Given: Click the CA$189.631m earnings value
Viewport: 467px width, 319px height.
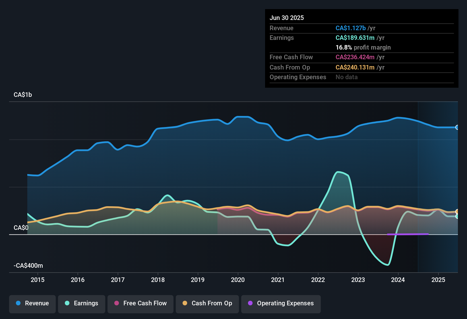Looking at the screenshot, I should pyautogui.click(x=355, y=38).
